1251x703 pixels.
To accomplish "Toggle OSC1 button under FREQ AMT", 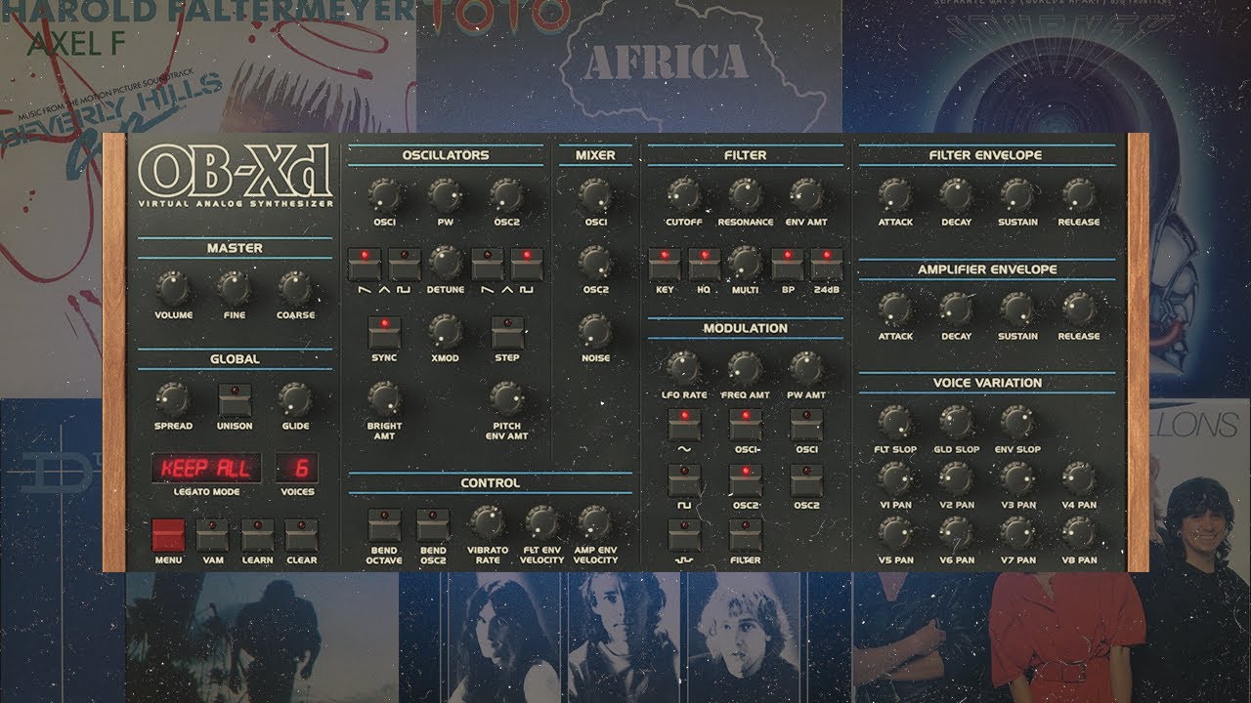I will click(746, 426).
